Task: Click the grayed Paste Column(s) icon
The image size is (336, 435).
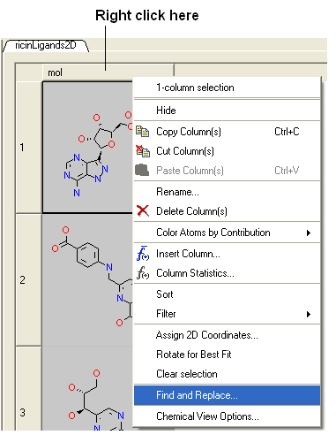Action: point(142,170)
